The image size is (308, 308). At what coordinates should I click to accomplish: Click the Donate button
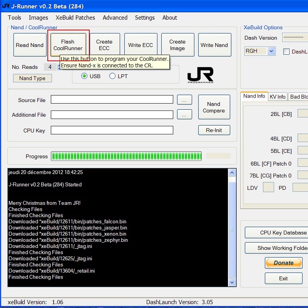tap(284, 263)
